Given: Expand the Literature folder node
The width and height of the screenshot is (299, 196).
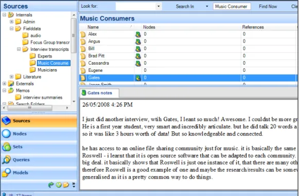Looking at the screenshot, I should click(12, 76).
